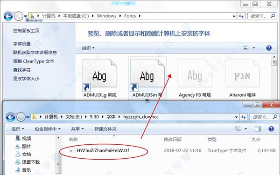Open view options dropdown in Fonts window
Screen dimensions: 280x175
pyautogui.click(x=254, y=48)
